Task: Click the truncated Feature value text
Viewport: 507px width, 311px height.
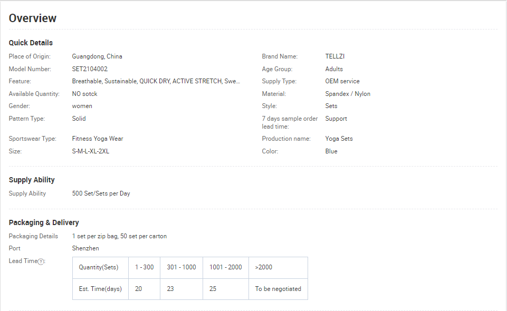Action: (156, 81)
